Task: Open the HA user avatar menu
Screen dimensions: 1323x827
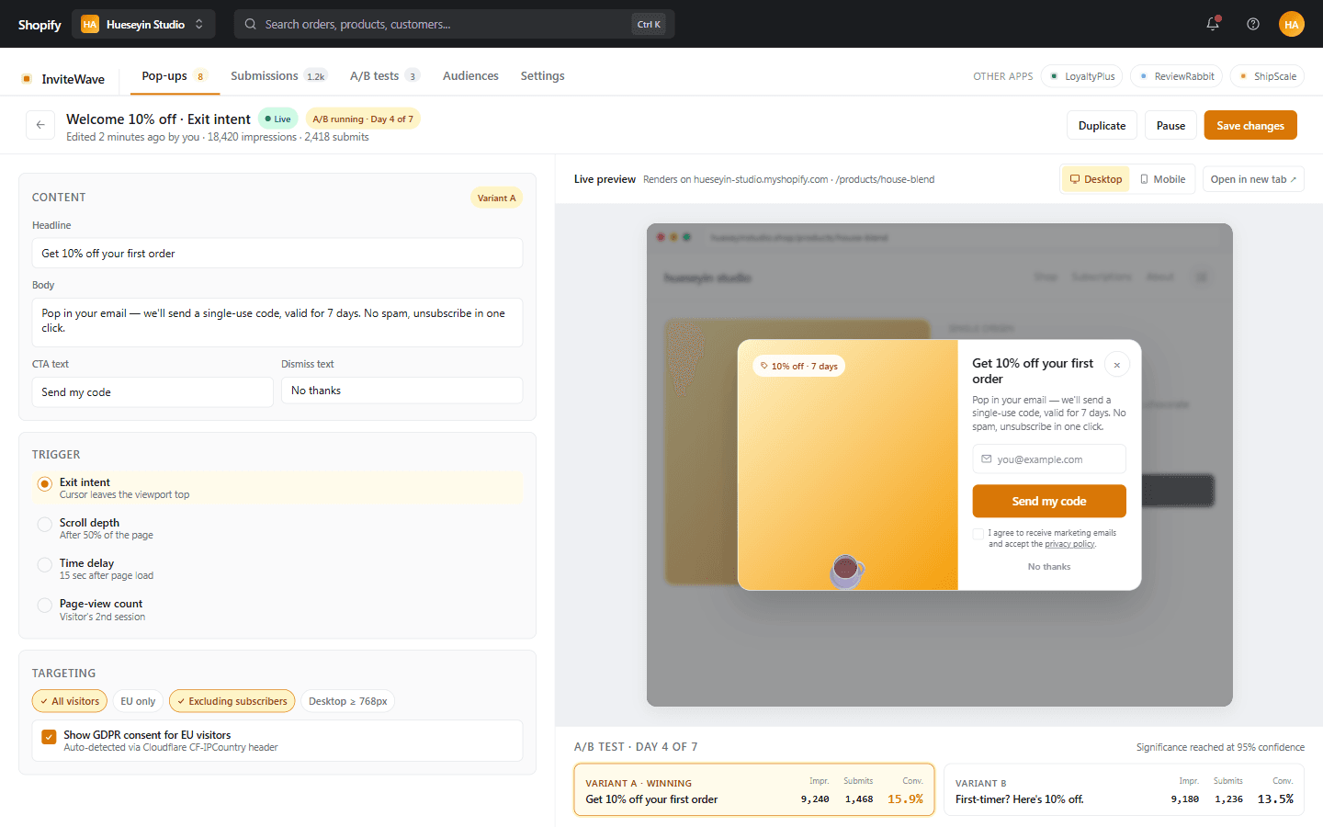Action: (1292, 24)
